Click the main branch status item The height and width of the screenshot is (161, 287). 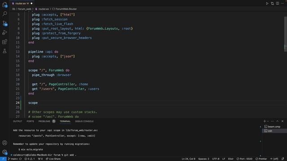click(13, 159)
